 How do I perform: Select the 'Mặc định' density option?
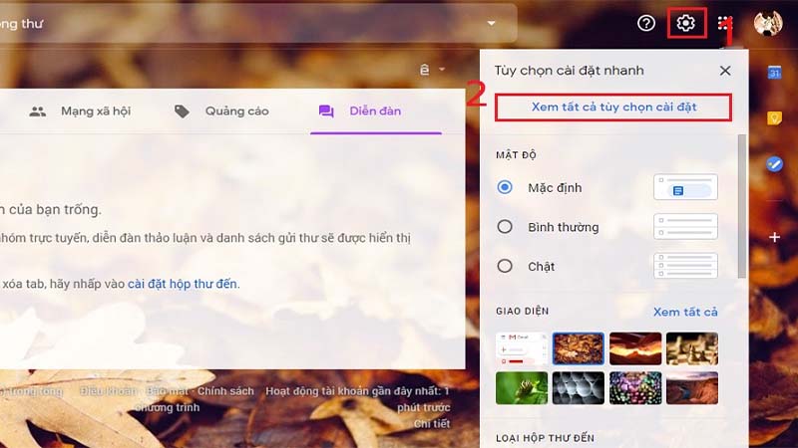click(x=505, y=187)
